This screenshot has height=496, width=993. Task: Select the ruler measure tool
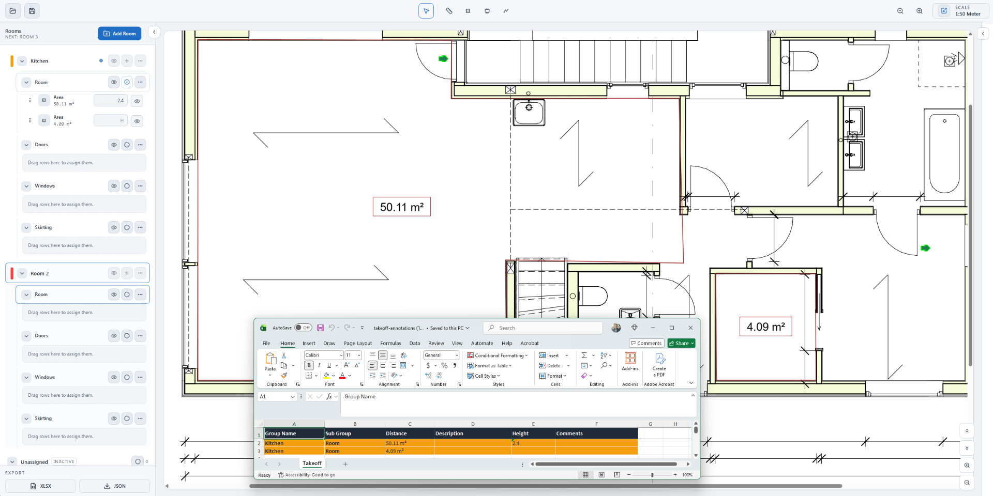pos(449,11)
